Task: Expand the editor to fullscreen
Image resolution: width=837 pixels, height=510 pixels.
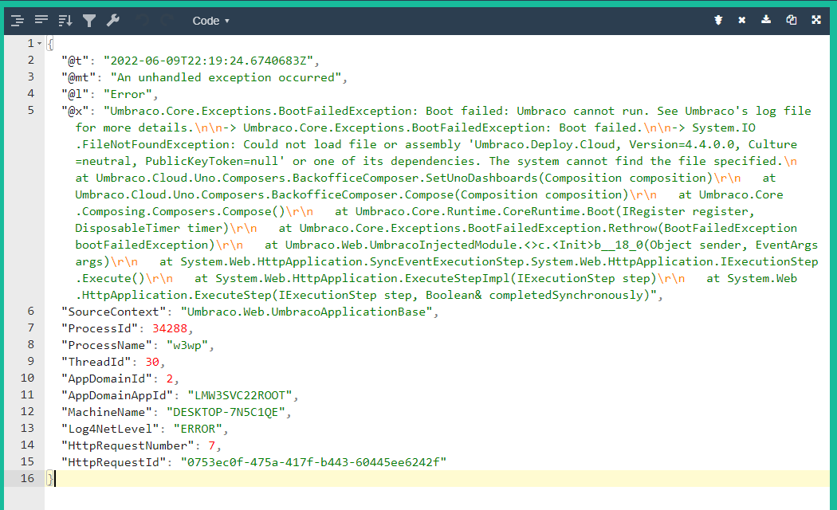Action: tap(815, 21)
